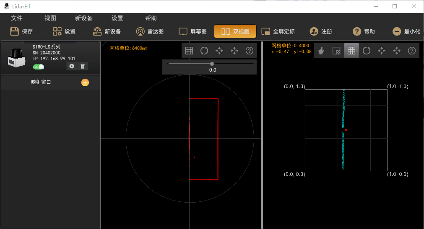This screenshot has height=229, width=424.
Task: Open the 文件 menu
Action: tap(17, 18)
